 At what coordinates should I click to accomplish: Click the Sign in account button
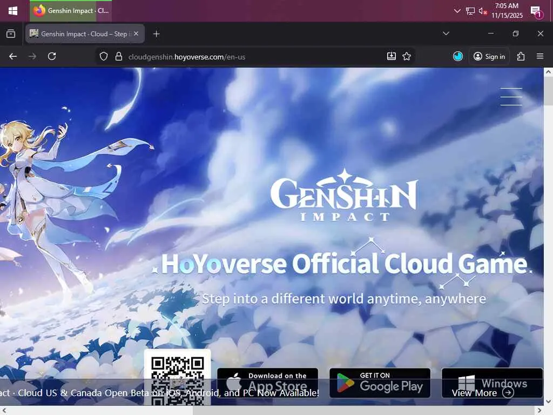pyautogui.click(x=489, y=56)
